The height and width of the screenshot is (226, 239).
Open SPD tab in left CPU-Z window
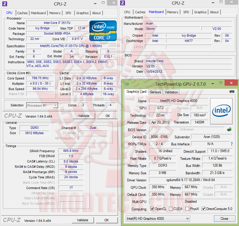(68, 13)
